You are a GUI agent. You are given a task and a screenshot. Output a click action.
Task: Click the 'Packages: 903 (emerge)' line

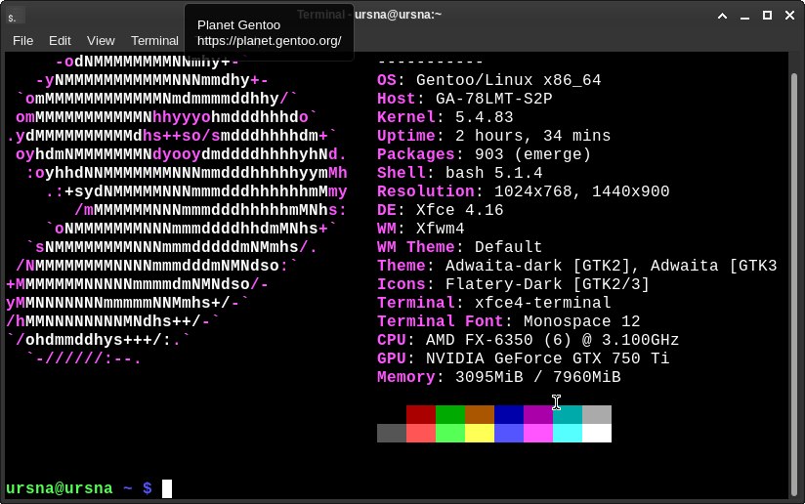click(x=485, y=154)
